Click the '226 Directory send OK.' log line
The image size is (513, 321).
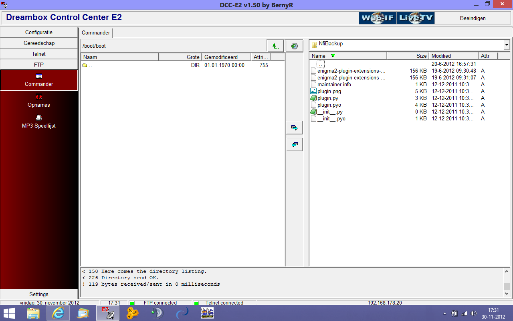click(x=121, y=278)
